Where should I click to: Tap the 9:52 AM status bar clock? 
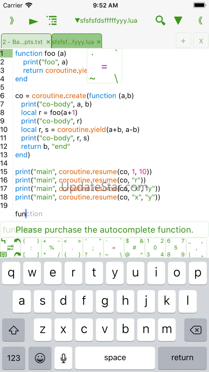(105, 5)
